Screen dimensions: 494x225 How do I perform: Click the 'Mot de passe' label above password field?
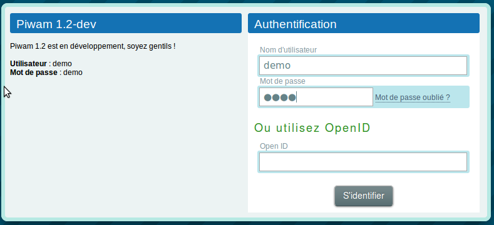[282, 81]
